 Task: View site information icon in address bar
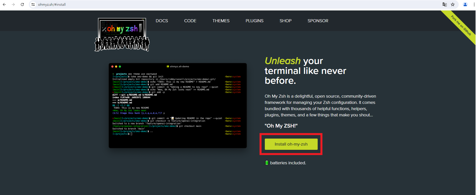[33, 4]
